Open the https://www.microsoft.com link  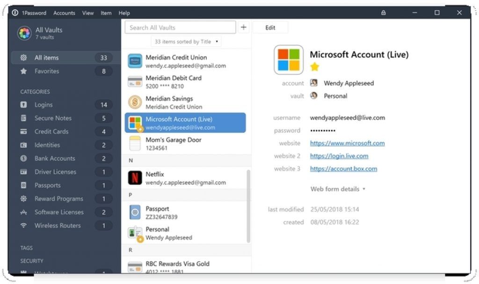click(x=348, y=143)
